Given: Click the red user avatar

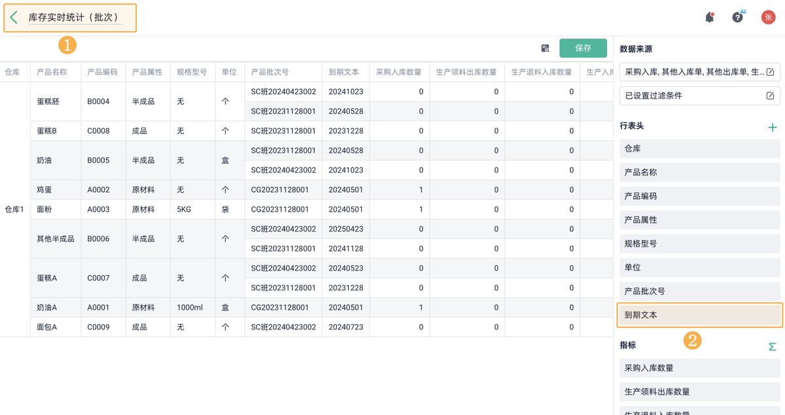Looking at the screenshot, I should pyautogui.click(x=768, y=18).
